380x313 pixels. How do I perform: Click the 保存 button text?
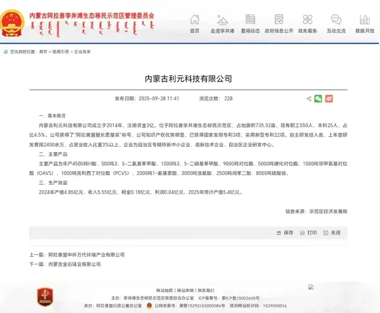tap(289, 233)
